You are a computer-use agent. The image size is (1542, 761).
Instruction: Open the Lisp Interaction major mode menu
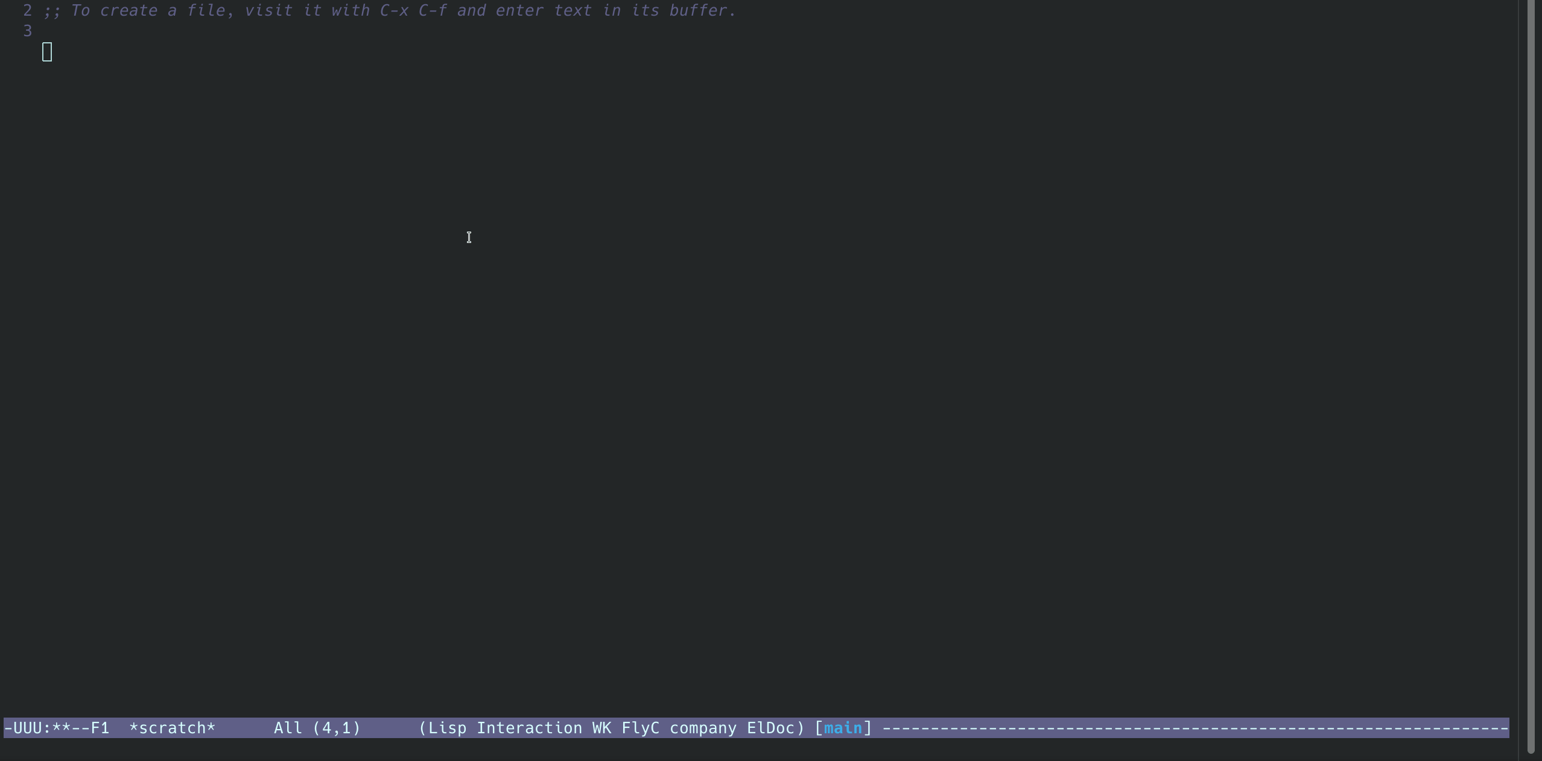(x=505, y=728)
